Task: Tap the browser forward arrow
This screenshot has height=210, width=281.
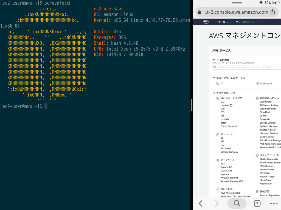Action: [217, 203]
